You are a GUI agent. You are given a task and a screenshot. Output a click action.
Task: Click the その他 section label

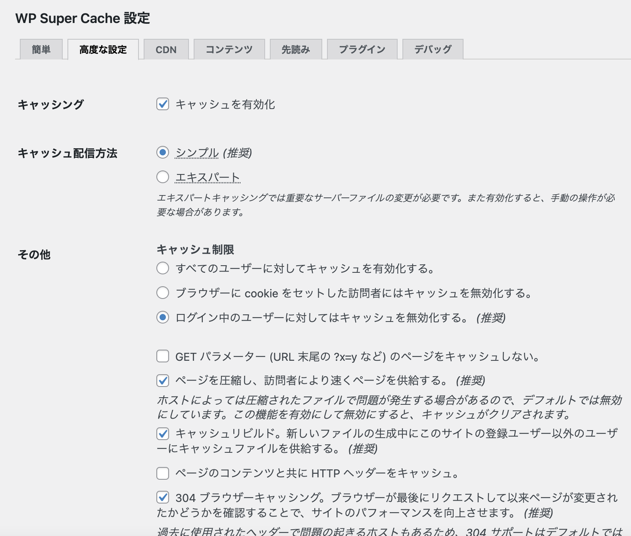pyautogui.click(x=34, y=255)
